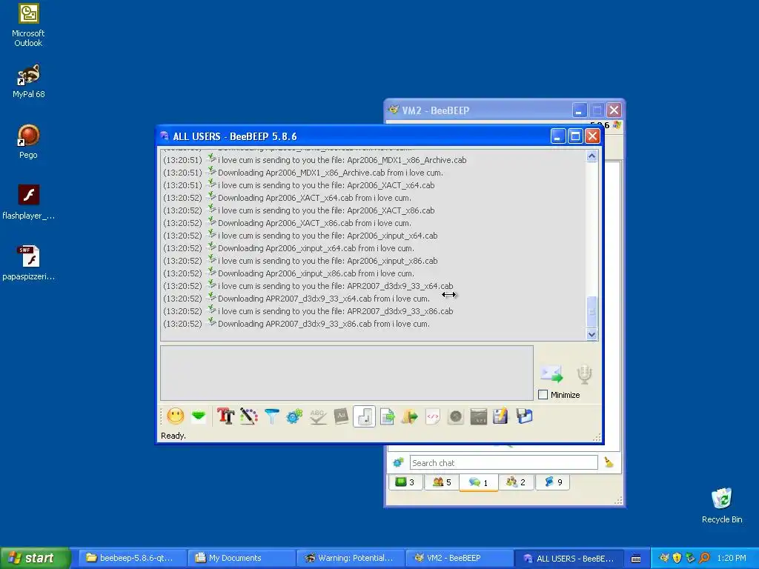Enable the Minimize checkbox
759x569 pixels.
coord(543,395)
